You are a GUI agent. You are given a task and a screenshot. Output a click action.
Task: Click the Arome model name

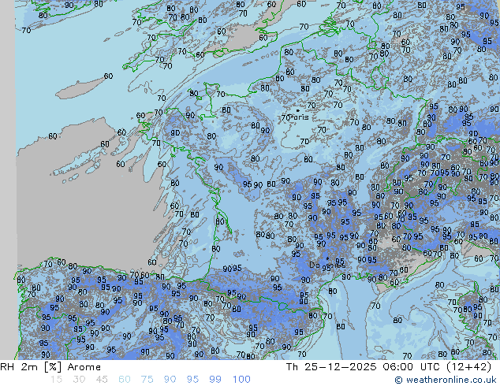click(84, 367)
